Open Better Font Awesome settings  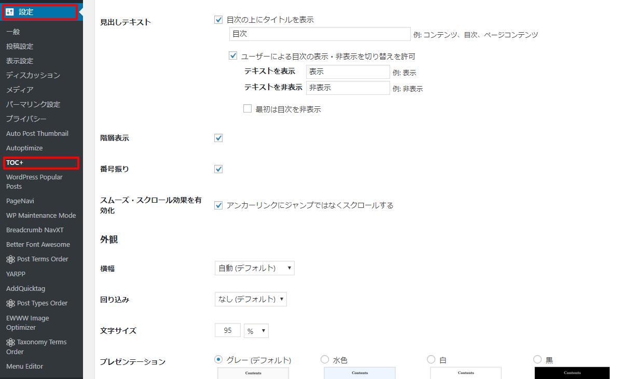pos(38,245)
